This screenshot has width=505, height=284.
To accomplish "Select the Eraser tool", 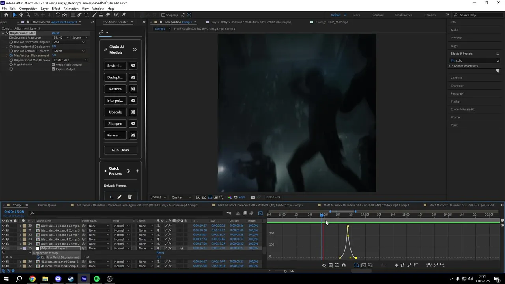I will click(108, 15).
